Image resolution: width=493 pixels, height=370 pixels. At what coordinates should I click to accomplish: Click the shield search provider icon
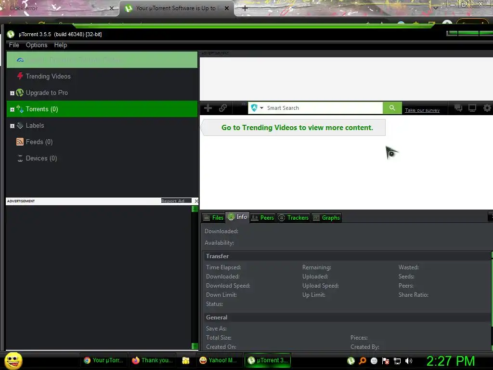pos(254,108)
